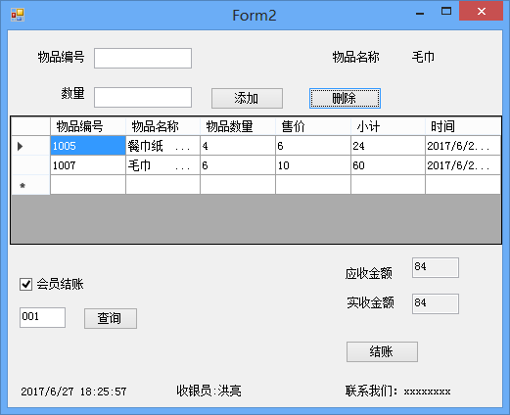Click the 实收金额 field showing 84

[436, 304]
